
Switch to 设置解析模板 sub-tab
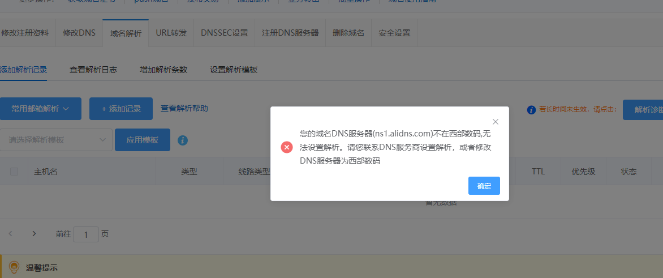click(234, 70)
